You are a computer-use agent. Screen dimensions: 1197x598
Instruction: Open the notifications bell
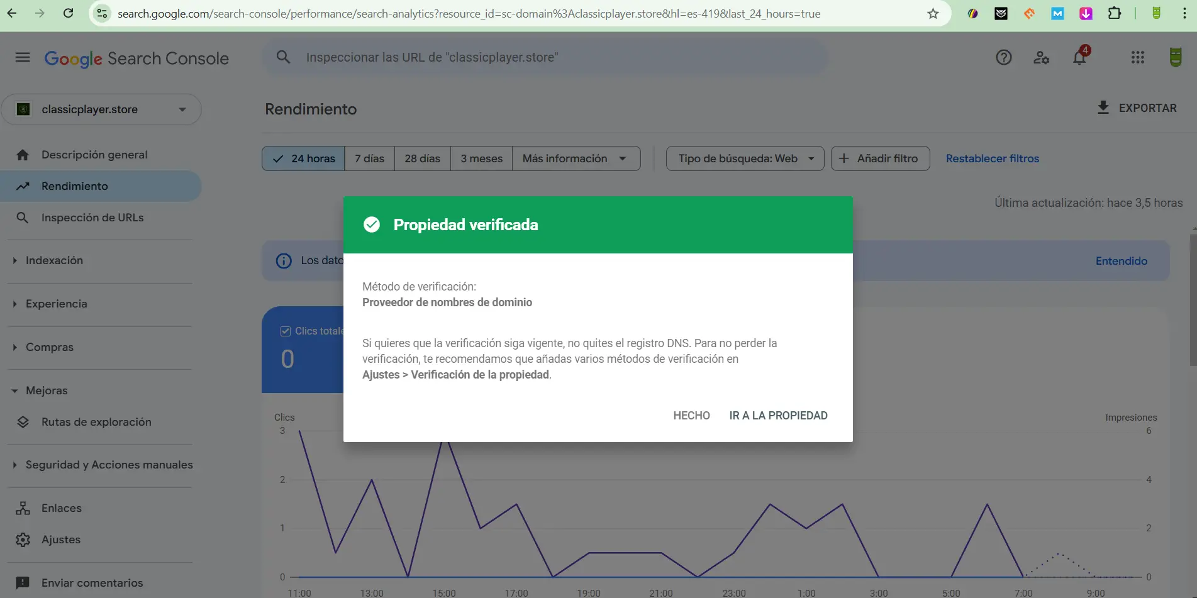coord(1080,57)
